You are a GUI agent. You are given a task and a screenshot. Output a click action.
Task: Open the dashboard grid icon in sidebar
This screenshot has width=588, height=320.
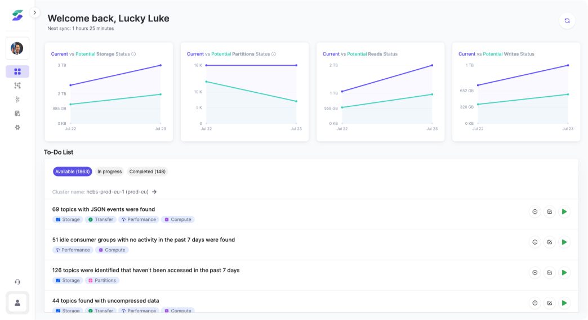click(17, 71)
